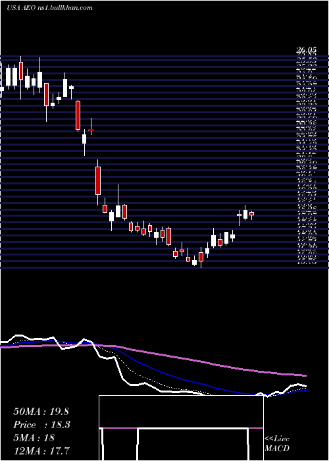Screen dimensions: 329x461
Task: Click the 26.05 top price label
Action: (307, 51)
